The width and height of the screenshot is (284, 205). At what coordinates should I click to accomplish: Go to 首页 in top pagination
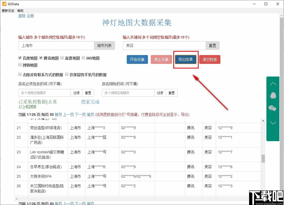pyautogui.click(x=58, y=115)
